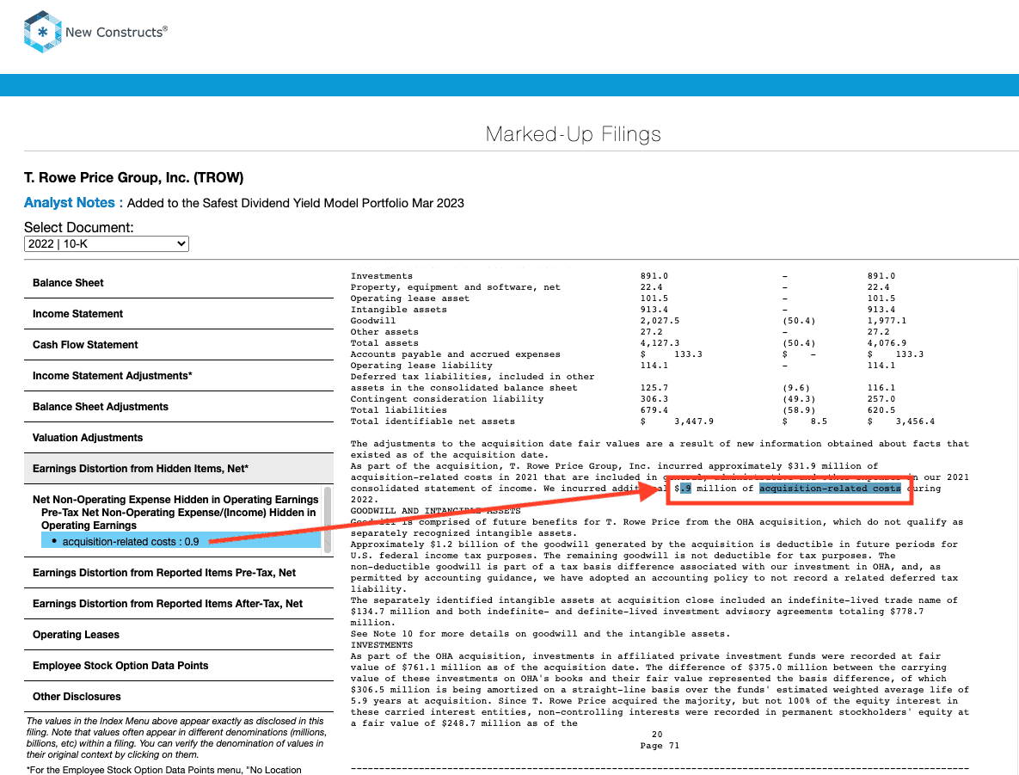Click the Operating lease asset row label
1019x775 pixels.
(410, 298)
